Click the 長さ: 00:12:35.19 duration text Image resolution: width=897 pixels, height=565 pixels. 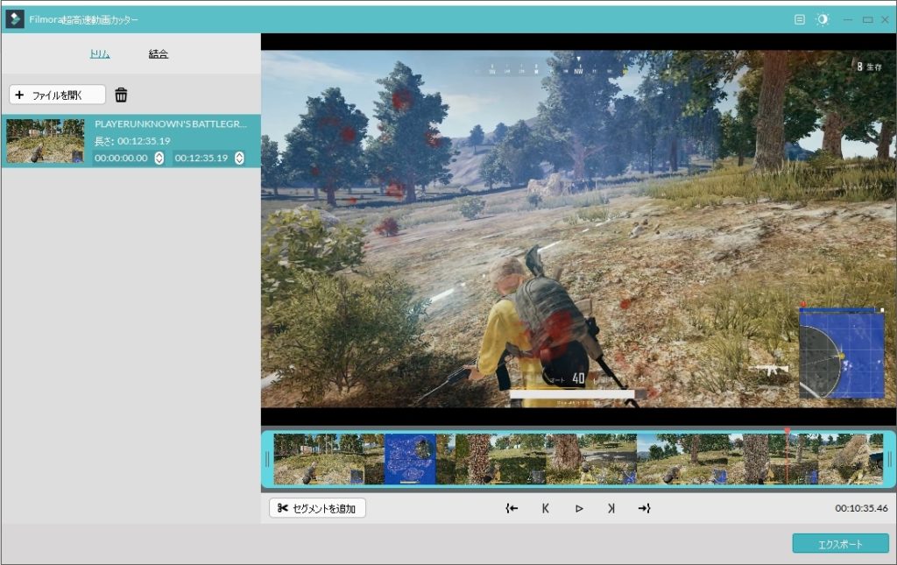(132, 141)
